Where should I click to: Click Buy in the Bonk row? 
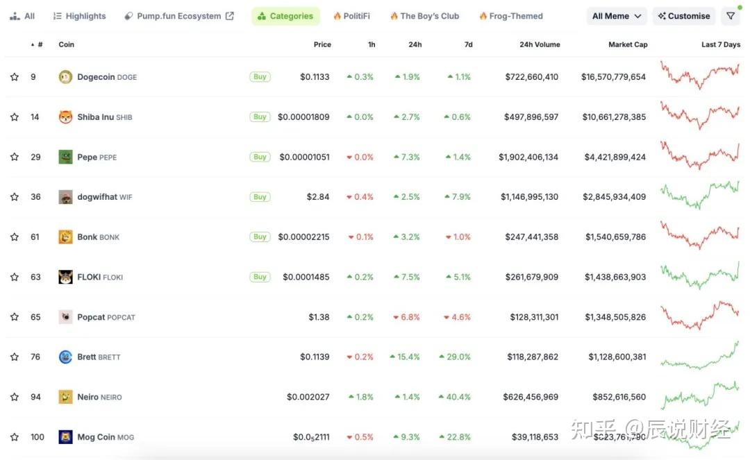coord(260,237)
